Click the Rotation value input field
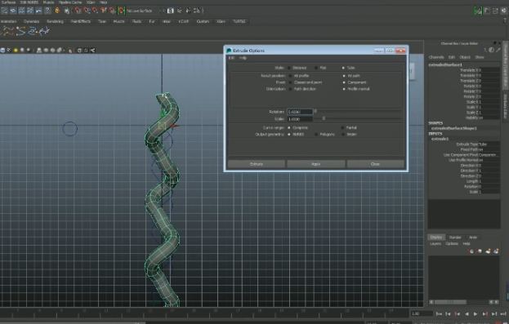The width and height of the screenshot is (509, 324). click(300, 112)
